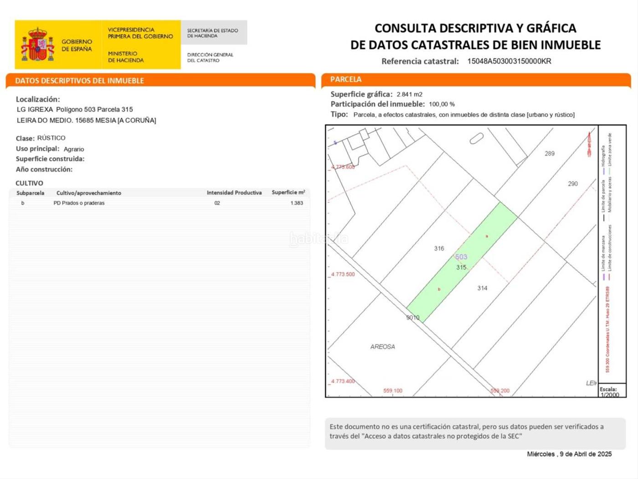This screenshot has height=479, width=638.
Task: Click the 'PD Prados o praderas' cell
Action: point(79,203)
